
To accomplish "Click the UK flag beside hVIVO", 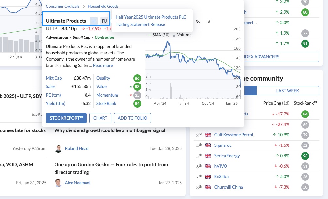I will [208, 166].
